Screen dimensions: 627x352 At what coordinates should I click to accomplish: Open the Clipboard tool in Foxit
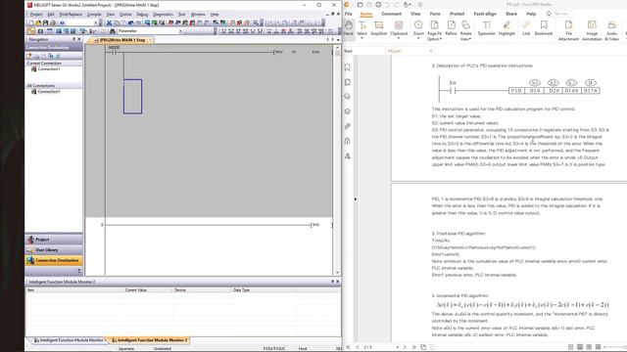399,28
